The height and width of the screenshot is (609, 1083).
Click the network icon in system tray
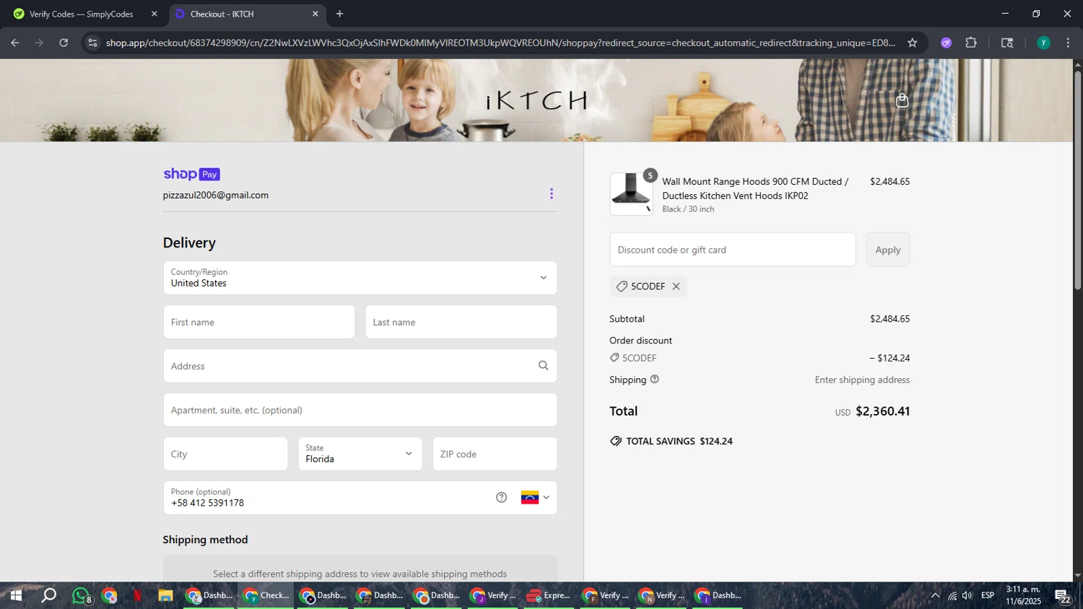tap(952, 596)
